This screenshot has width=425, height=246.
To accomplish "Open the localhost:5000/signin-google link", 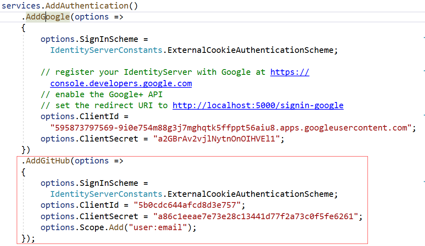I will pyautogui.click(x=258, y=105).
